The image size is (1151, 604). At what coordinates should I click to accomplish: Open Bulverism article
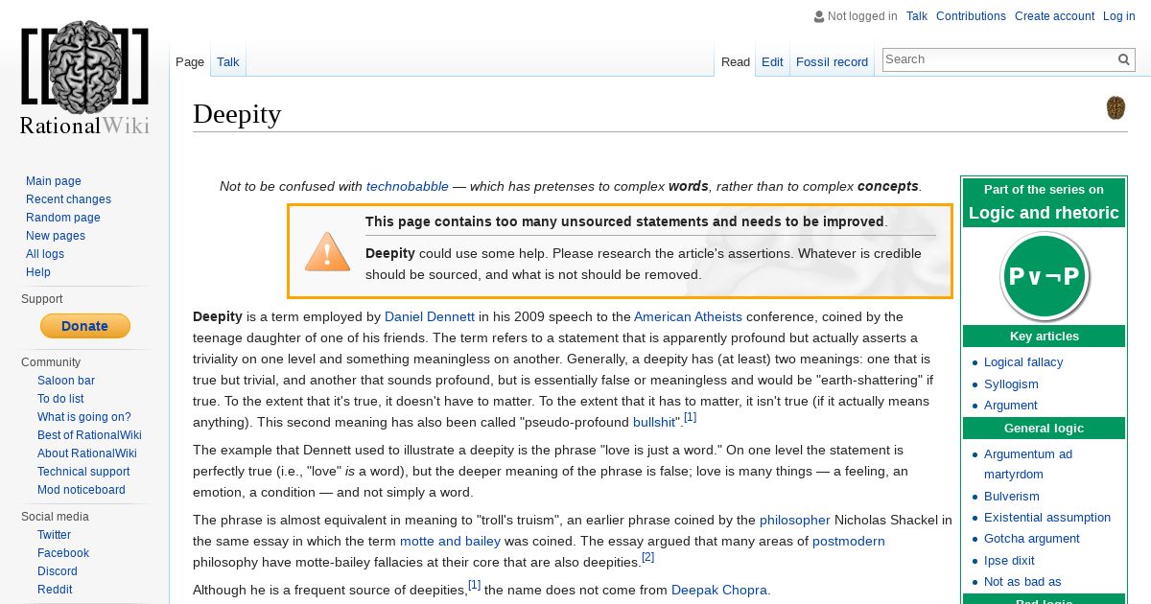click(x=1012, y=496)
